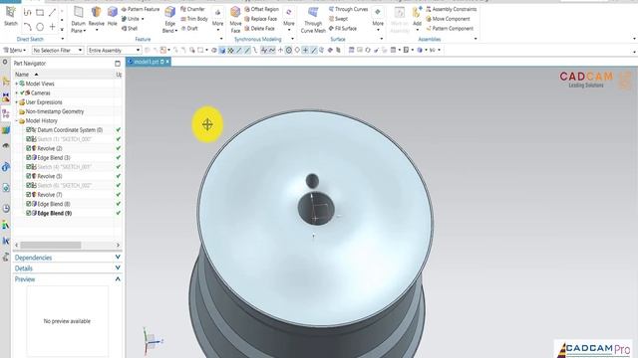Viewport: 638px width, 358px height.
Task: Click Replace Face in Synchronous Modeling
Action: (261, 19)
